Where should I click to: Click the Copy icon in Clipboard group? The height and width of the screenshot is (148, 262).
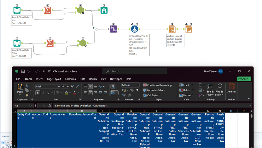tap(27, 90)
